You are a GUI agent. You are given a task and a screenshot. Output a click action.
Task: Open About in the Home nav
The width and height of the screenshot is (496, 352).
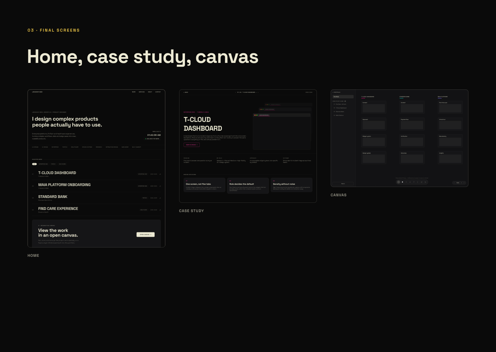150,92
